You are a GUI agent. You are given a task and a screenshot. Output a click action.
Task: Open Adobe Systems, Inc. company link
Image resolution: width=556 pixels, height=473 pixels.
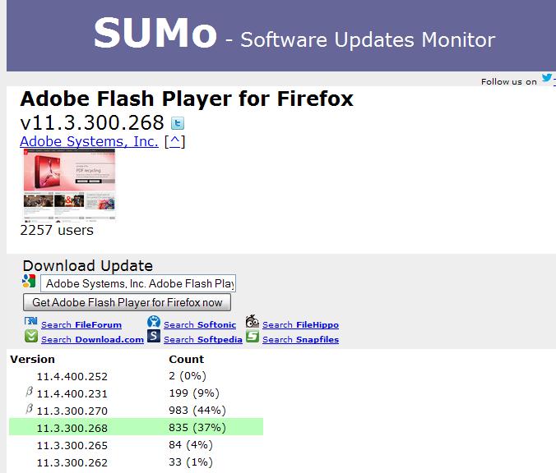[x=89, y=141]
